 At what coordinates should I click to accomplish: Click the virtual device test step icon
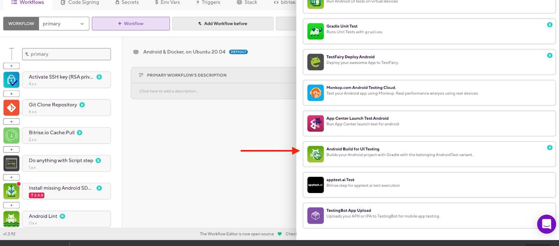pos(315,3)
